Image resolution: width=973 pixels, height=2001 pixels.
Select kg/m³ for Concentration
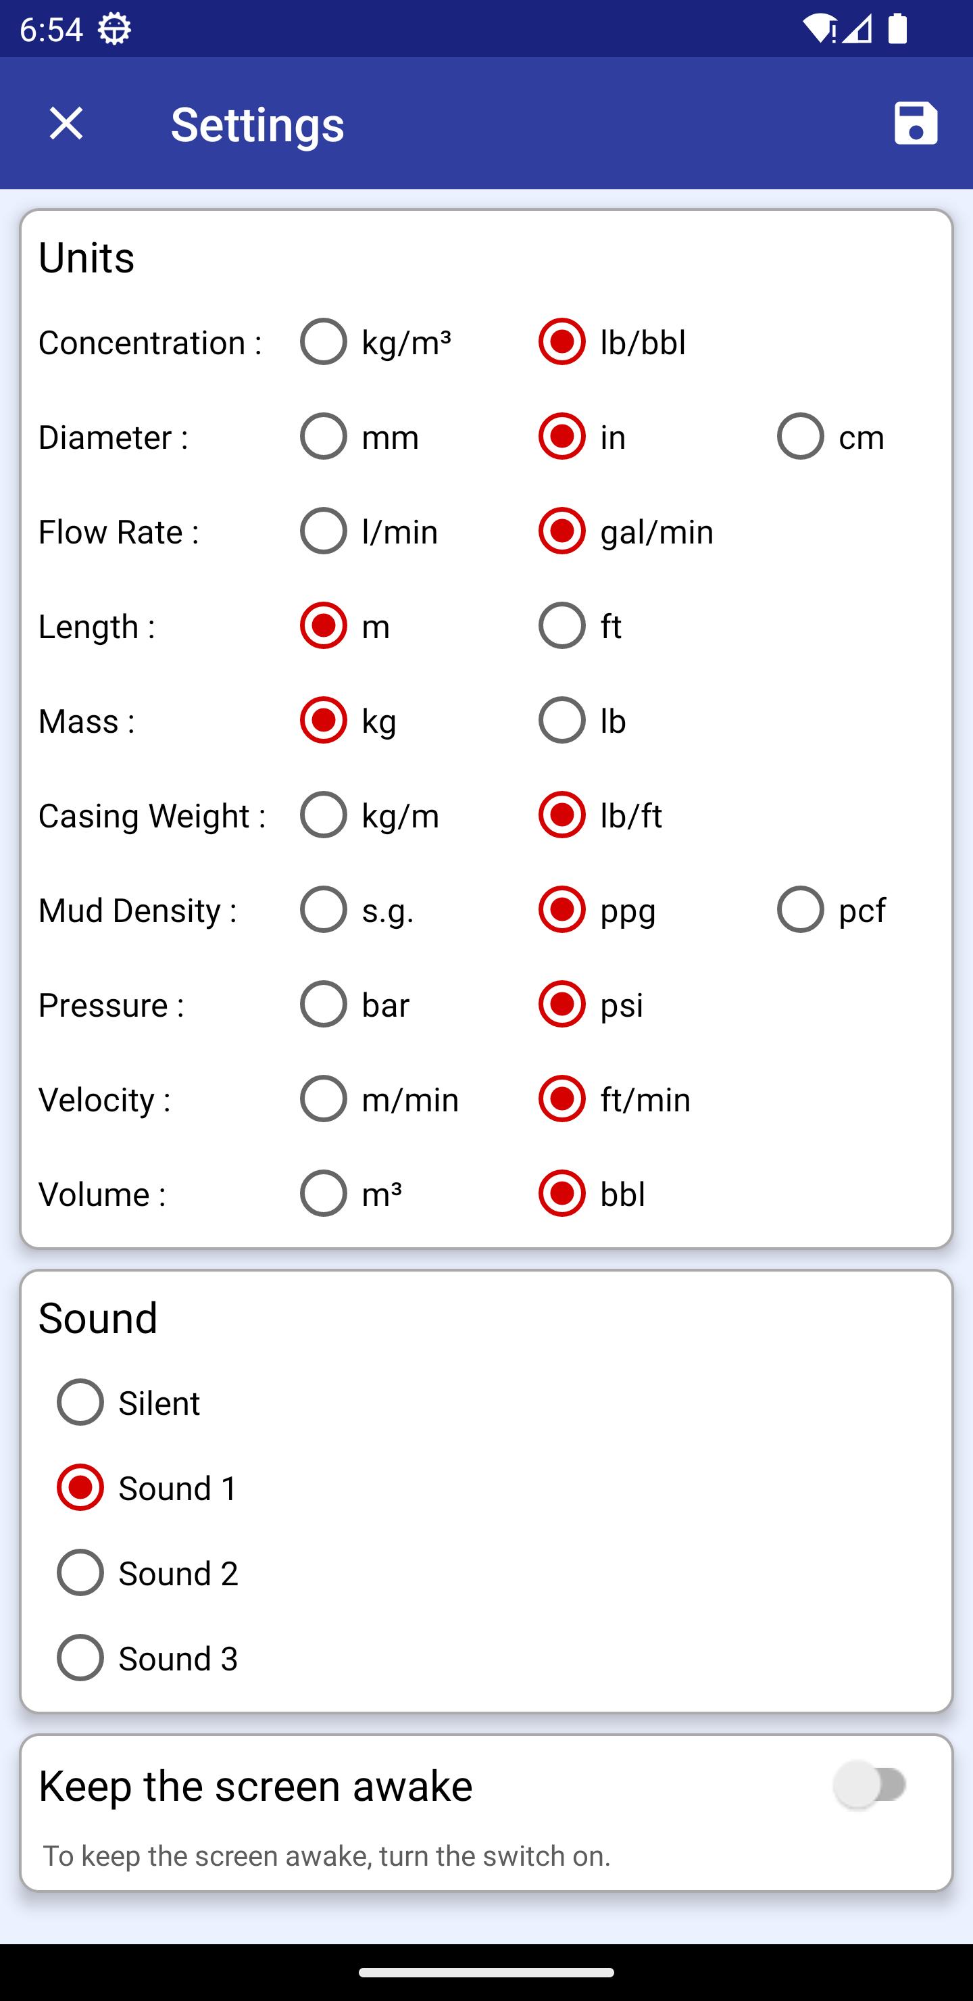[x=375, y=342]
